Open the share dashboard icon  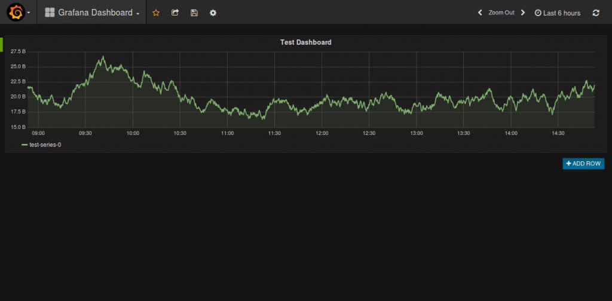click(x=175, y=13)
